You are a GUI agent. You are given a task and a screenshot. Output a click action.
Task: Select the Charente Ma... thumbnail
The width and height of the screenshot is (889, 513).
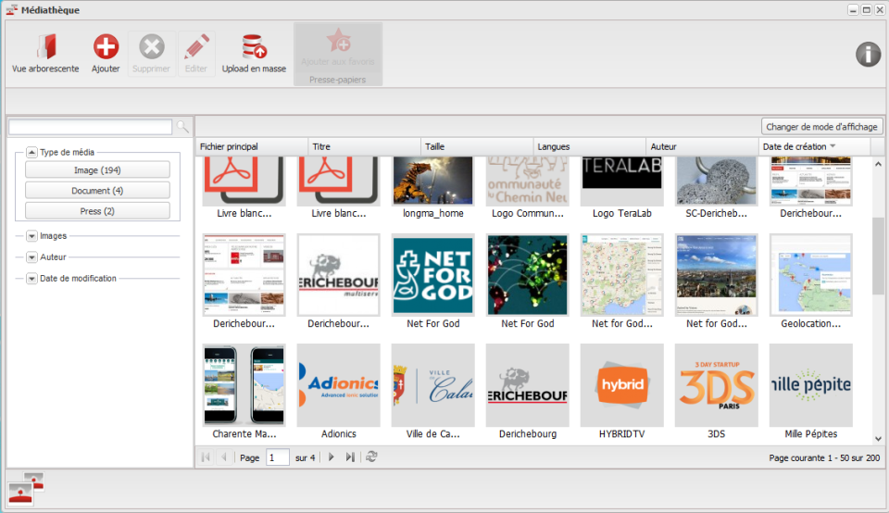[x=244, y=385]
